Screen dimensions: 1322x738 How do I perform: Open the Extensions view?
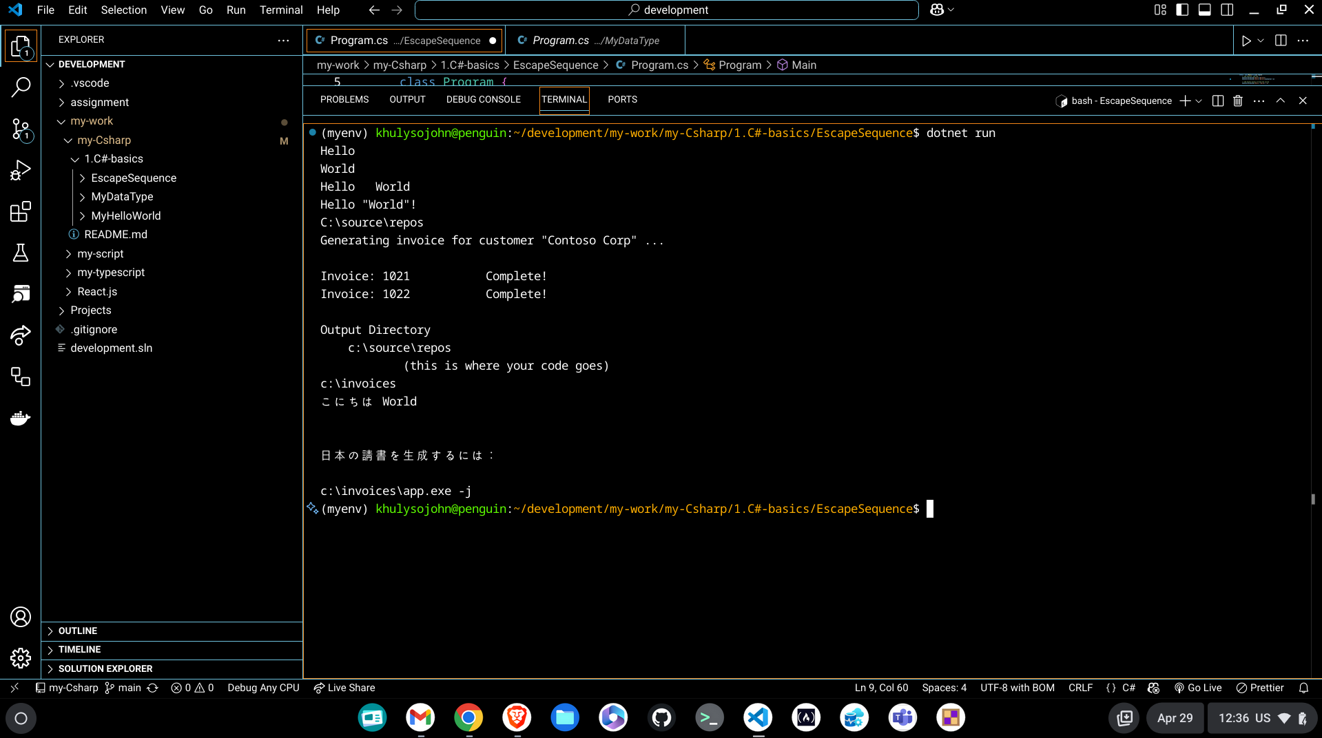(21, 211)
